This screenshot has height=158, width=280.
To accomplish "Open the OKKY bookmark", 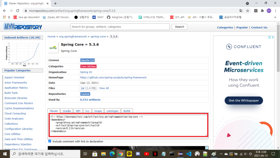I will (x=98, y=17).
